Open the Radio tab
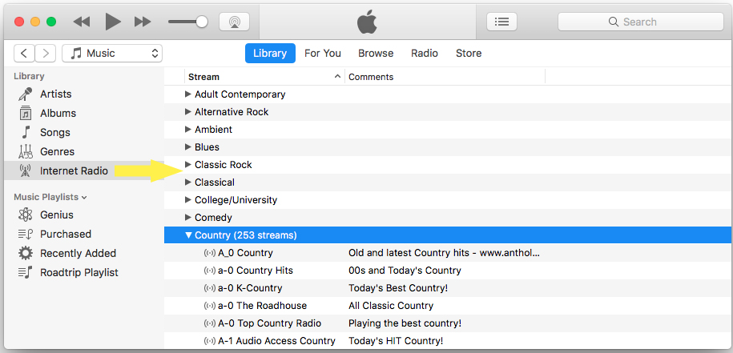This screenshot has width=733, height=353. [425, 53]
